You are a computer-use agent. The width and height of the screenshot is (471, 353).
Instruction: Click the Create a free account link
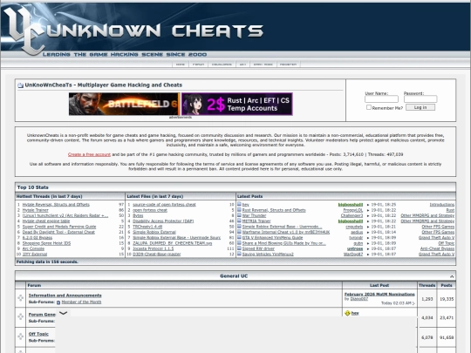[89, 154]
